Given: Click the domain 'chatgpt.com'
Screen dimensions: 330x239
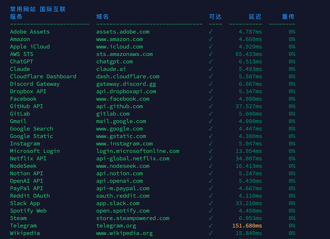Looking at the screenshot, I should (114, 62).
